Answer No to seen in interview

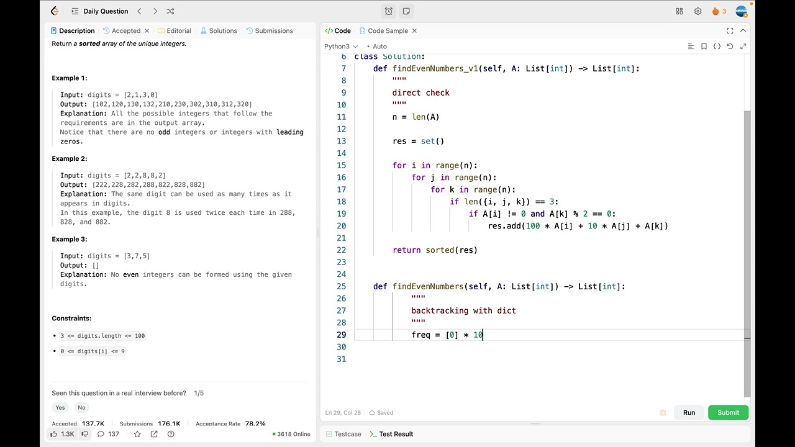[x=81, y=408]
